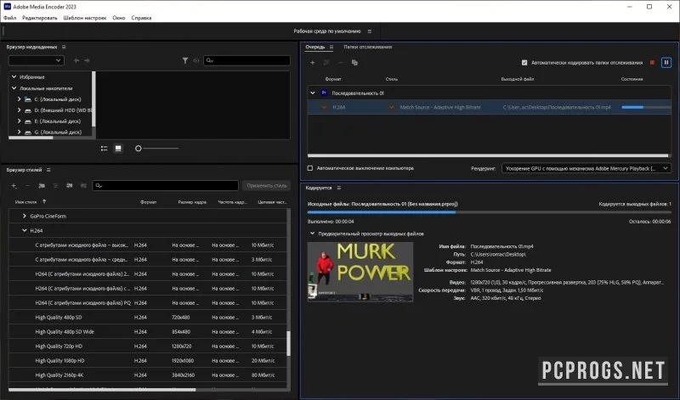The height and width of the screenshot is (400, 680).
Task: Open preset settings icon in Preset Browser
Action: click(55, 185)
